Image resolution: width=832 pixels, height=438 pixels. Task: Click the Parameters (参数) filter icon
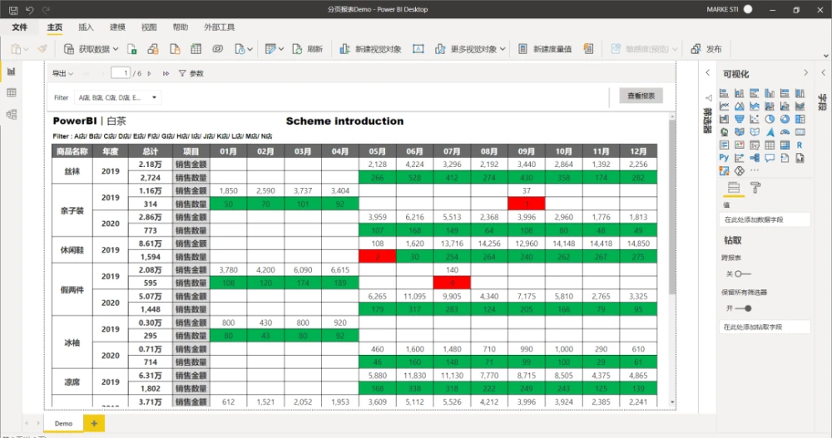tap(182, 73)
